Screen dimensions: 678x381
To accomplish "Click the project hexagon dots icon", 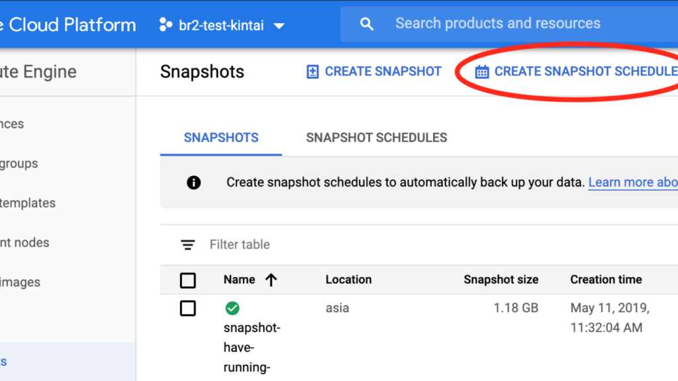I will click(165, 25).
